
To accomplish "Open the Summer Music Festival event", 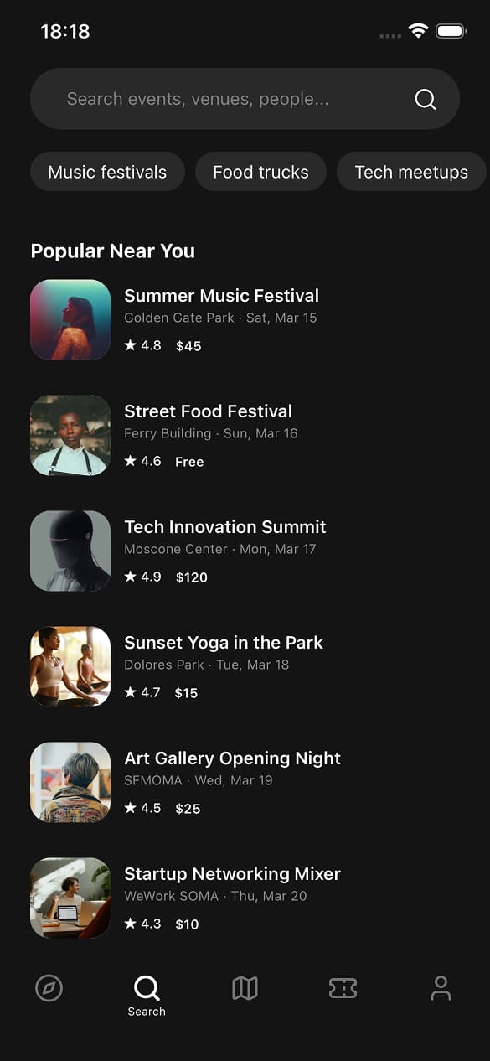I will [x=221, y=295].
